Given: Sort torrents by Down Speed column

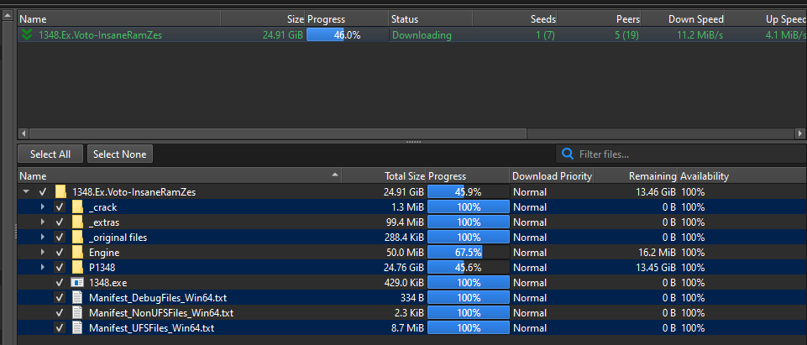Looking at the screenshot, I should pos(695,18).
